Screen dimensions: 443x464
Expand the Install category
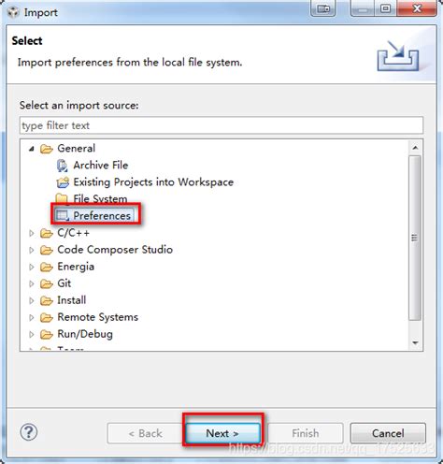pos(32,300)
